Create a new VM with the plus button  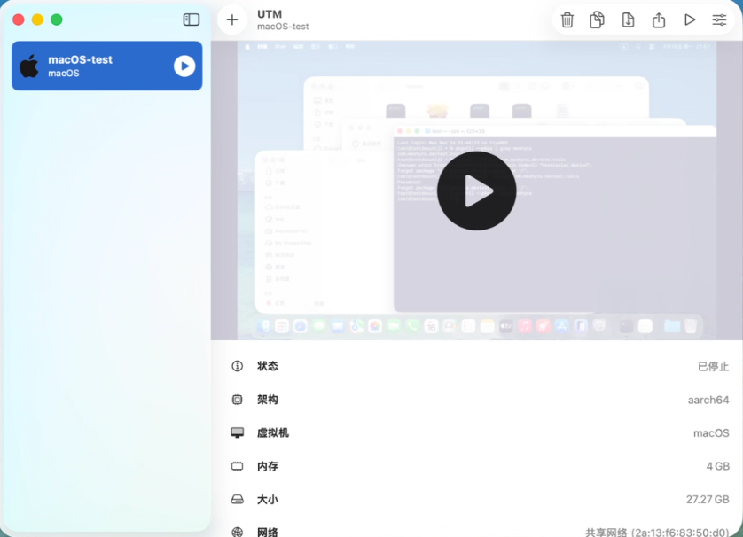point(231,19)
